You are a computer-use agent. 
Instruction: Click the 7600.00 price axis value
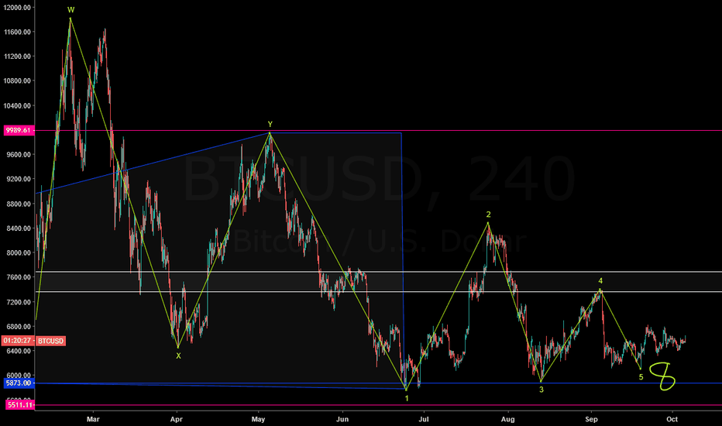coord(19,277)
